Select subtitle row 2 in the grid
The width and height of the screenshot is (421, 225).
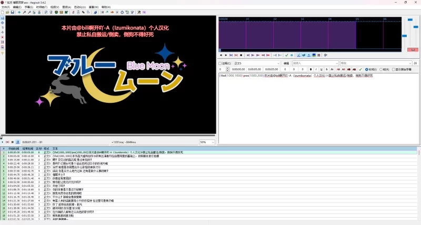(x=209, y=156)
